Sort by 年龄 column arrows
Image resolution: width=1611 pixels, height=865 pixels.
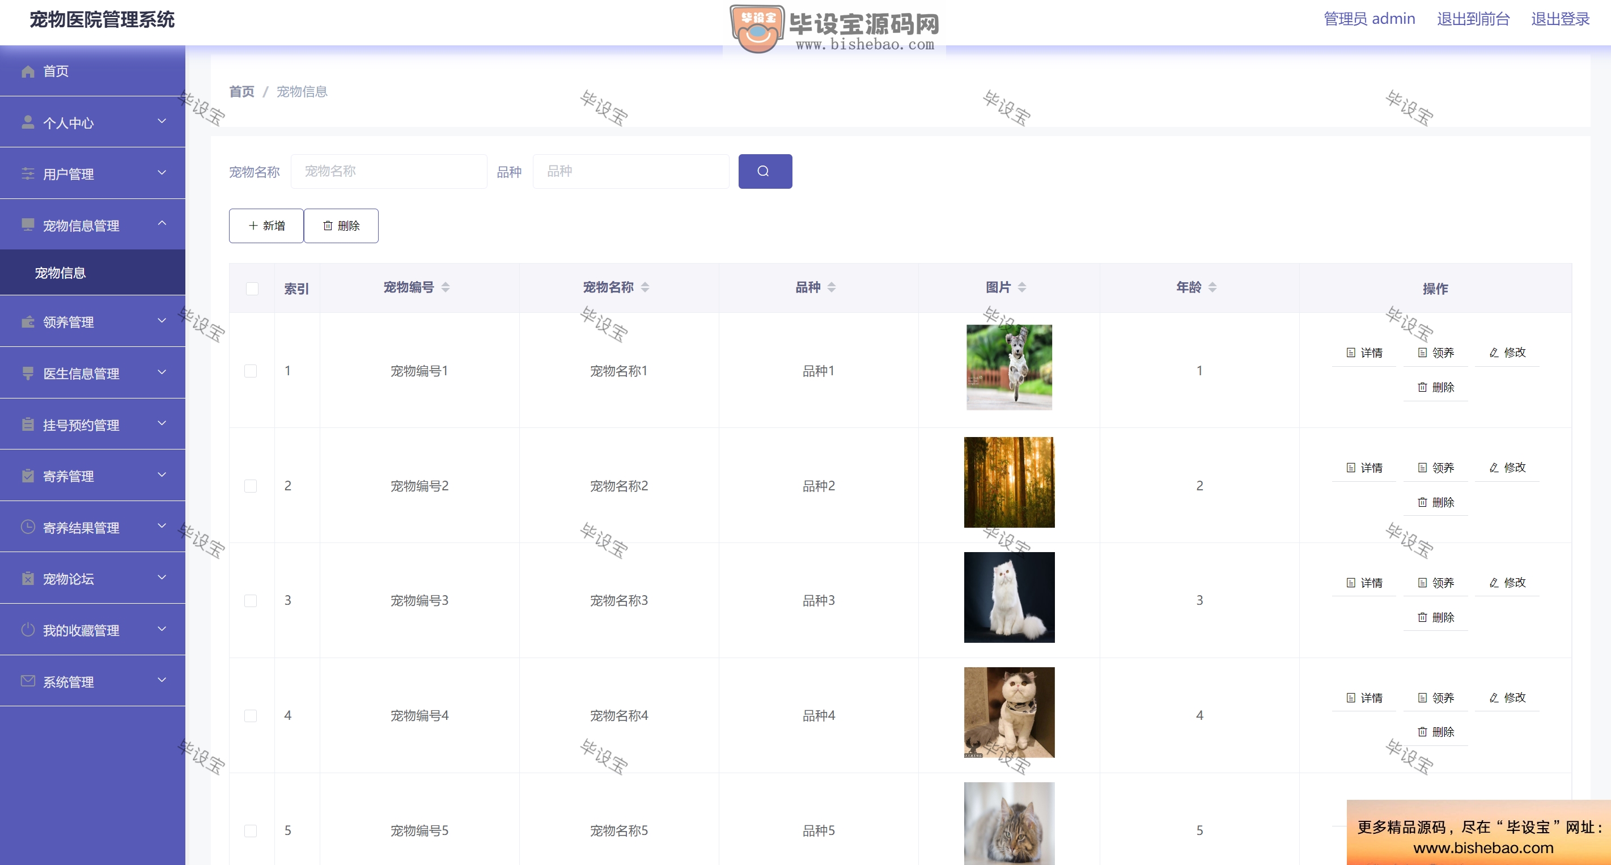coord(1212,287)
